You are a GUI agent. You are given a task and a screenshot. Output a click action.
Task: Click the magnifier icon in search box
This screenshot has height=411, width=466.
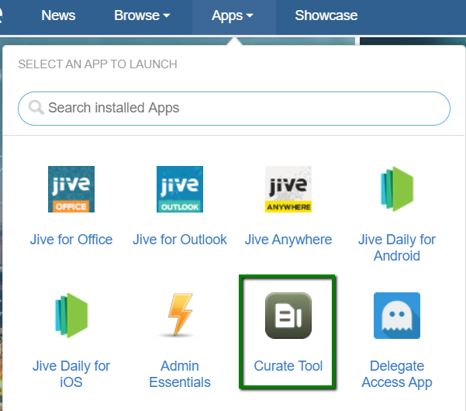point(36,107)
